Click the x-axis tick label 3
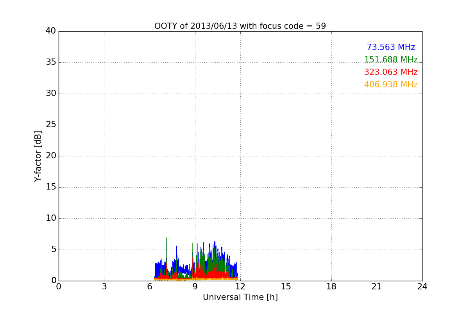This screenshot has width=469, height=312. tap(104, 287)
